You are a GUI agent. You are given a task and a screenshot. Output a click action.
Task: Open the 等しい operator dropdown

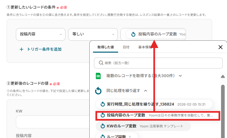[93, 34]
